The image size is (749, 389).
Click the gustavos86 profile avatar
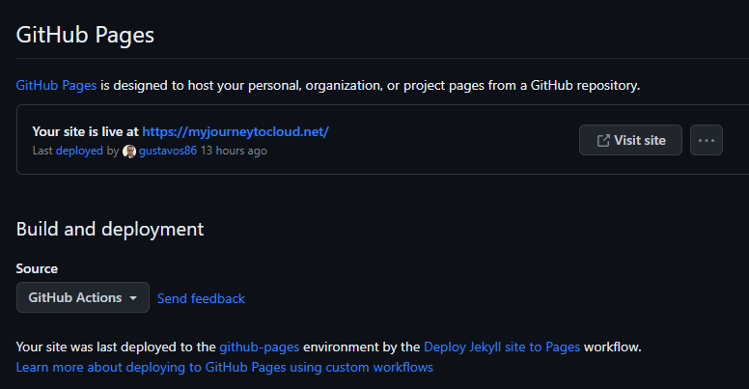coord(129,152)
